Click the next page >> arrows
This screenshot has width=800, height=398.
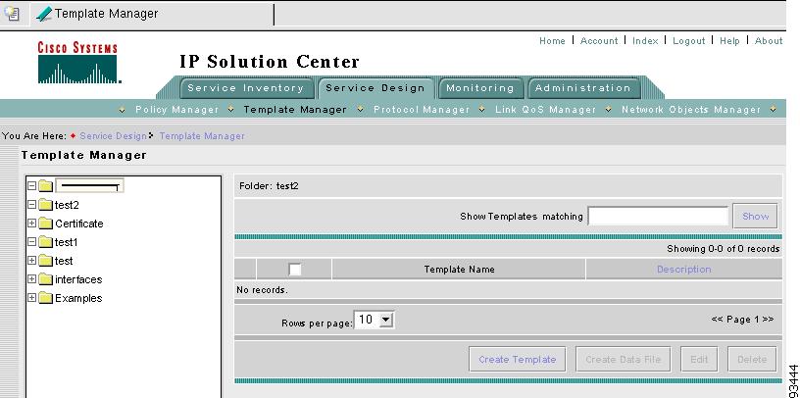tap(768, 320)
